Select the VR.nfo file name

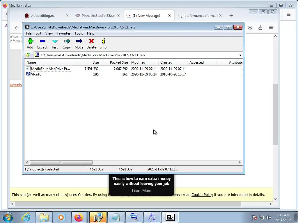(36, 74)
